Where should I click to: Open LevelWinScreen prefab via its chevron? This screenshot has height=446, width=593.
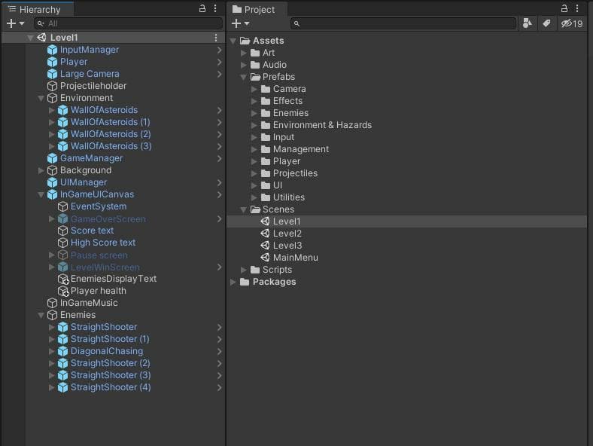coord(220,267)
